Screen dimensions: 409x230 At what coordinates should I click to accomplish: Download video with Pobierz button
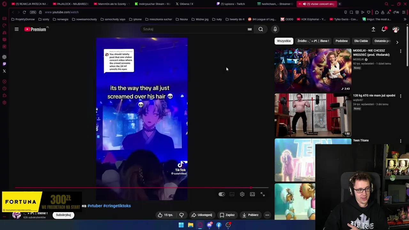coord(250,215)
